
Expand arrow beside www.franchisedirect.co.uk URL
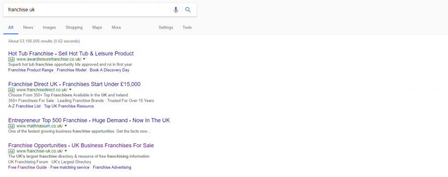click(70, 89)
